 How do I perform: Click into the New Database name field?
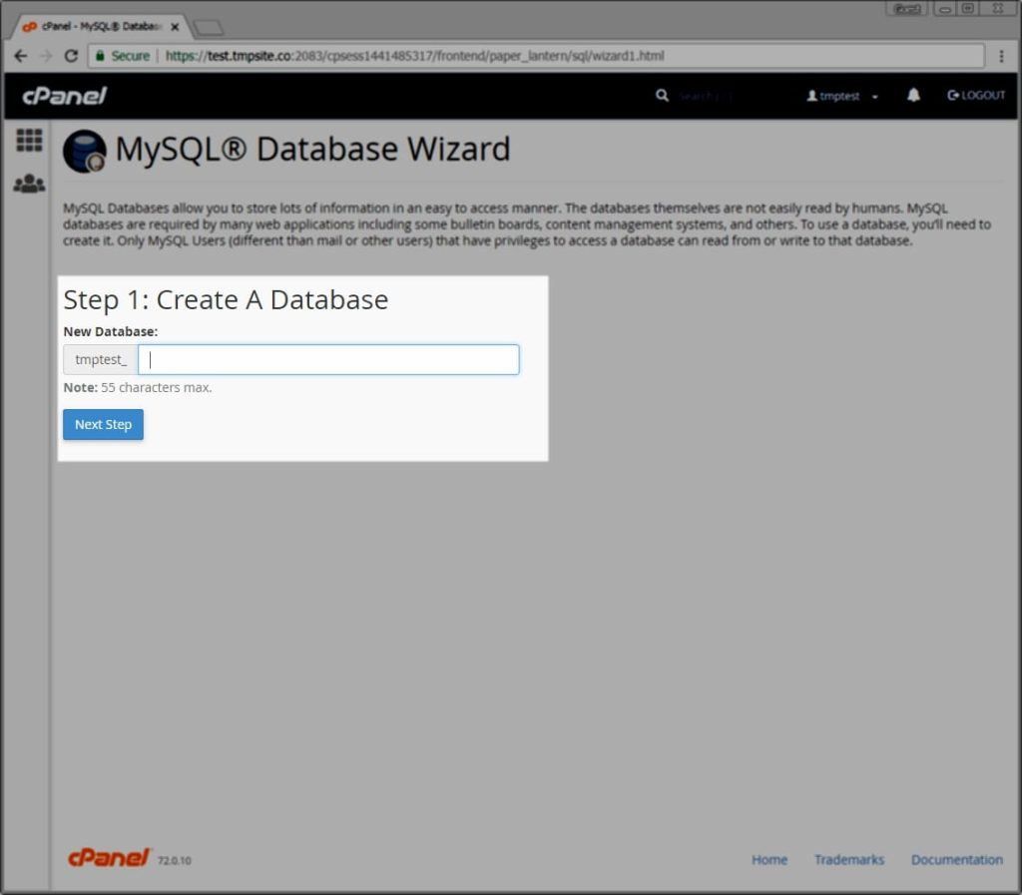click(x=328, y=359)
